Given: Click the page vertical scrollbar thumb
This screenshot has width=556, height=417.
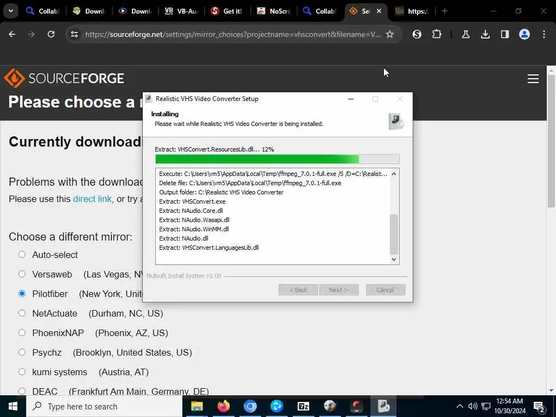Looking at the screenshot, I should point(552,141).
